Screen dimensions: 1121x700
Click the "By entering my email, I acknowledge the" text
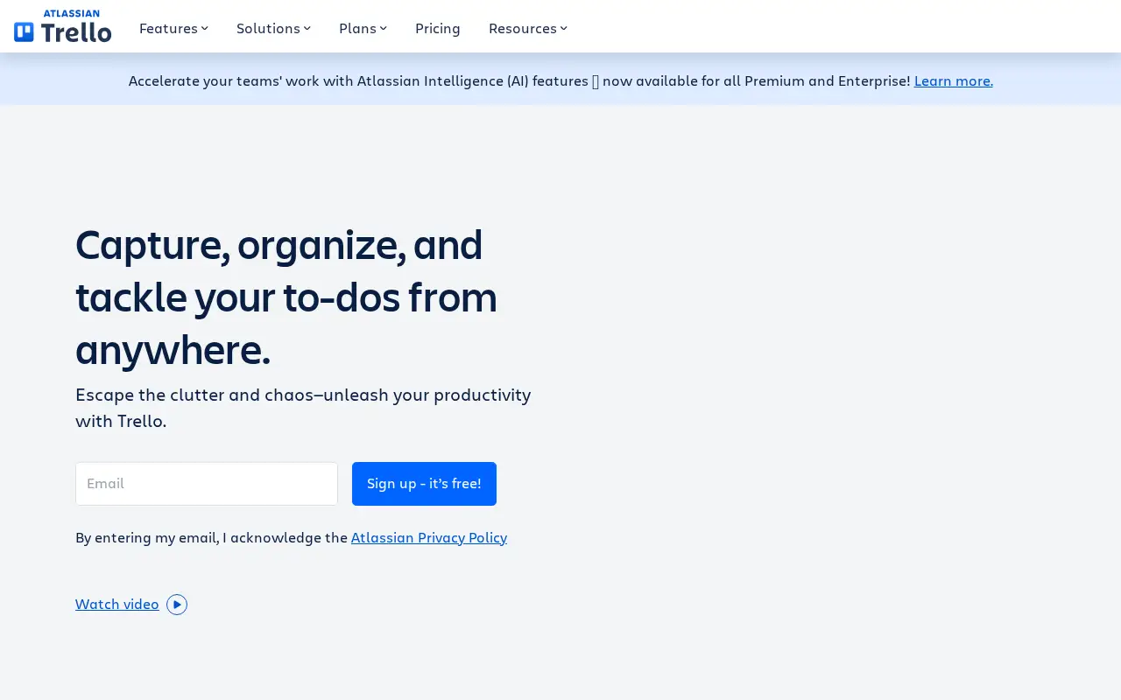click(211, 537)
